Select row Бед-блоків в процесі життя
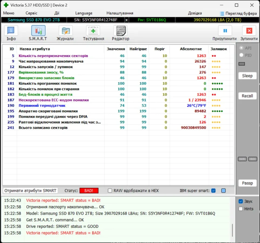 [x=119, y=94]
